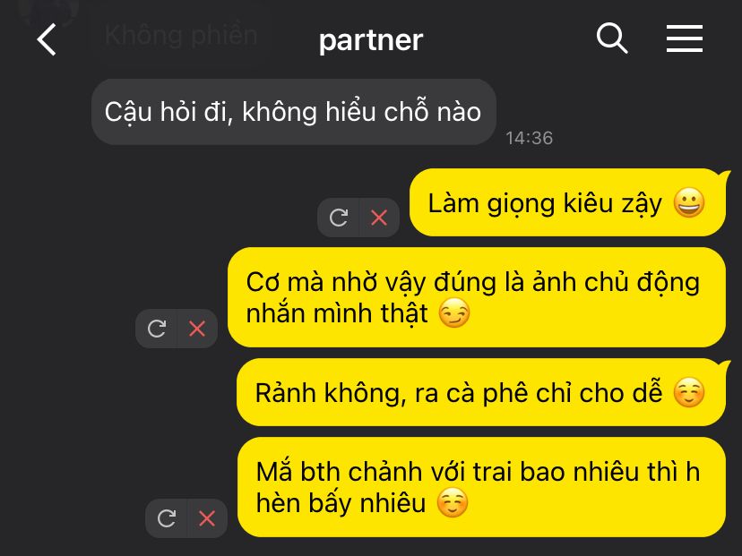Tap the "Cơ mà nhờ vậy" yellow bubble

click(x=477, y=297)
